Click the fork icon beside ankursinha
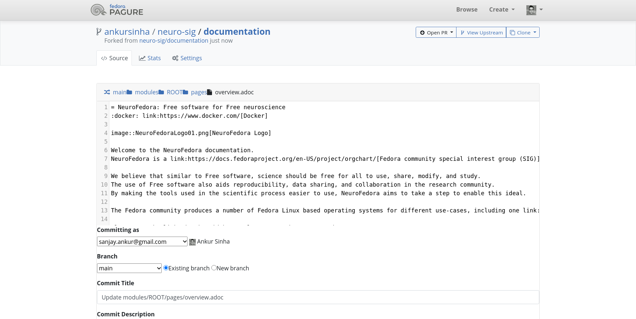636x319 pixels. (x=99, y=32)
